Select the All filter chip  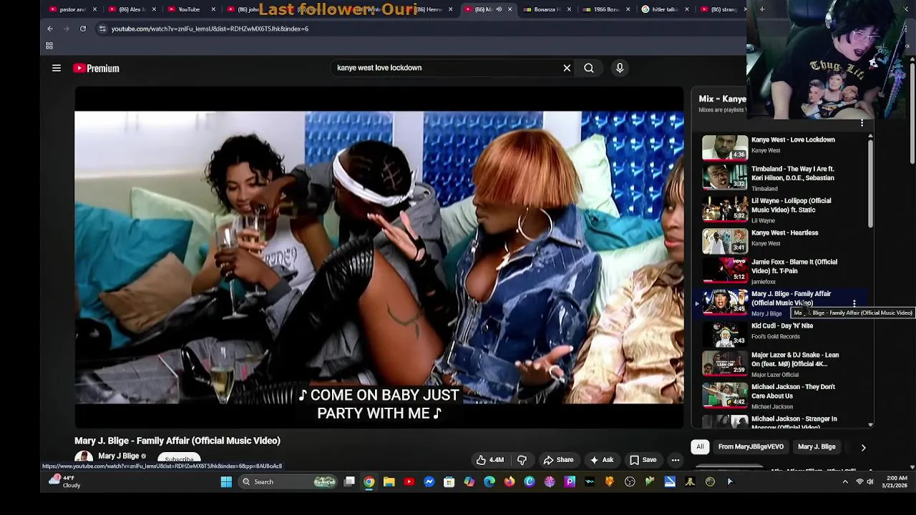700,446
